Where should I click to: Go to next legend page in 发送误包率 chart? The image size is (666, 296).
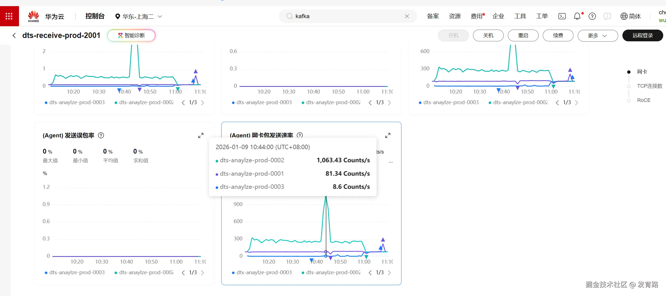click(x=203, y=273)
